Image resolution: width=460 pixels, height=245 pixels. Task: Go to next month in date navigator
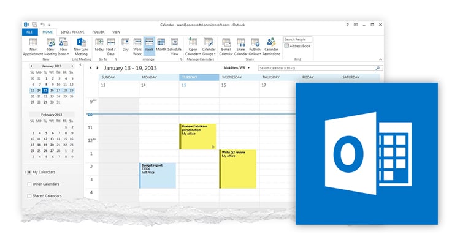tap(72, 66)
